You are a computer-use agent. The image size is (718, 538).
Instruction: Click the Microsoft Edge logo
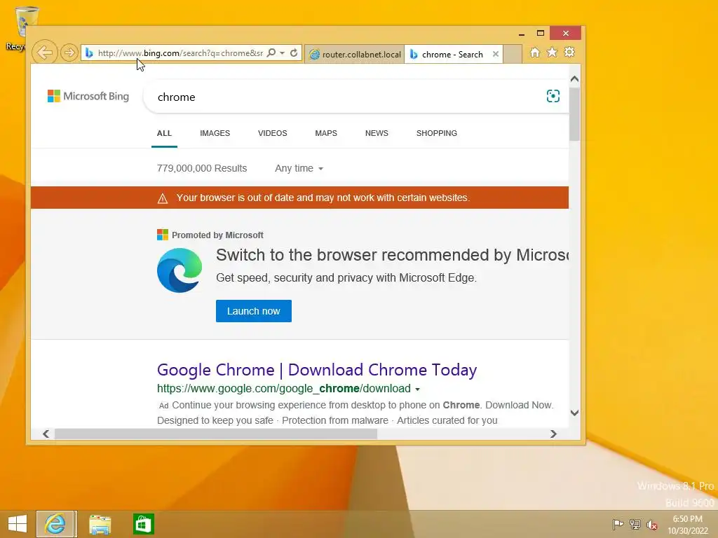(x=179, y=270)
